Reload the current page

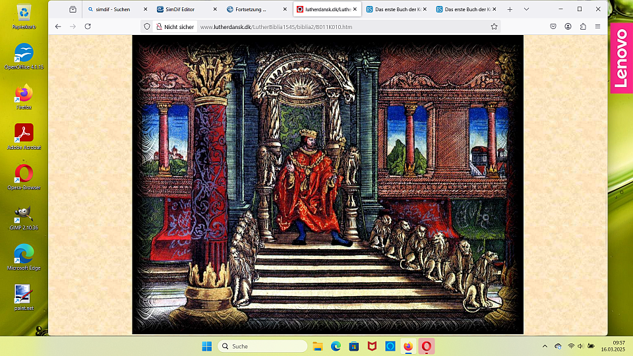pyautogui.click(x=88, y=26)
